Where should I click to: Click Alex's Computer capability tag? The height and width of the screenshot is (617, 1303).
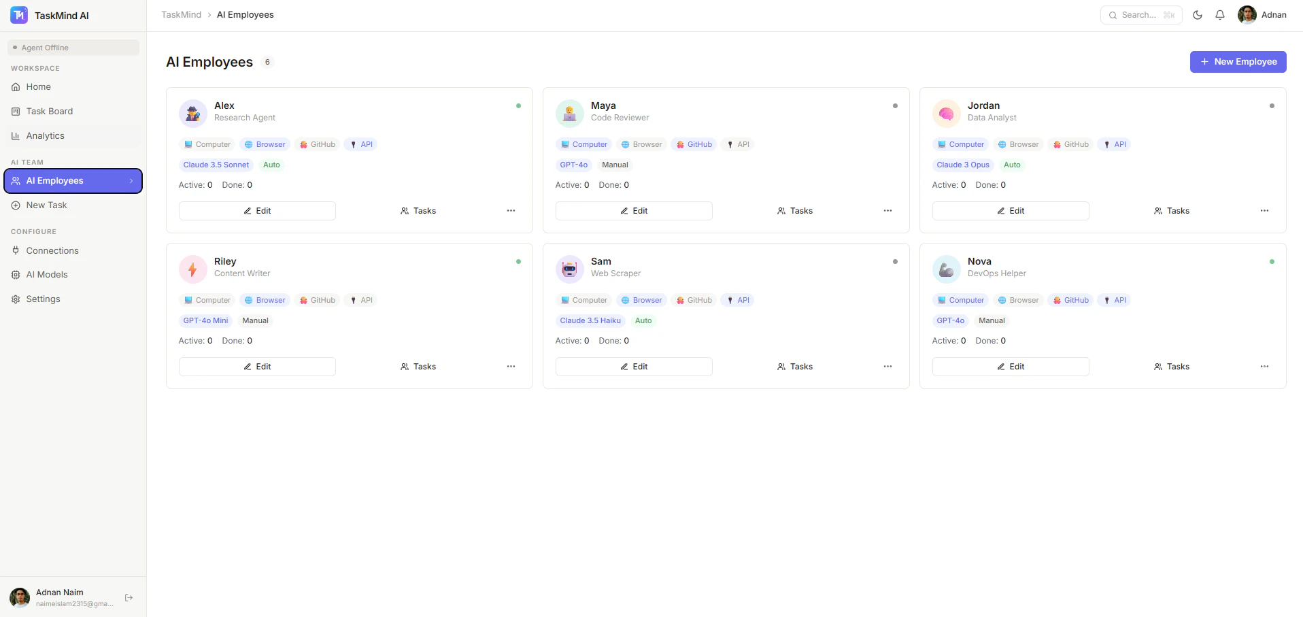[207, 144]
